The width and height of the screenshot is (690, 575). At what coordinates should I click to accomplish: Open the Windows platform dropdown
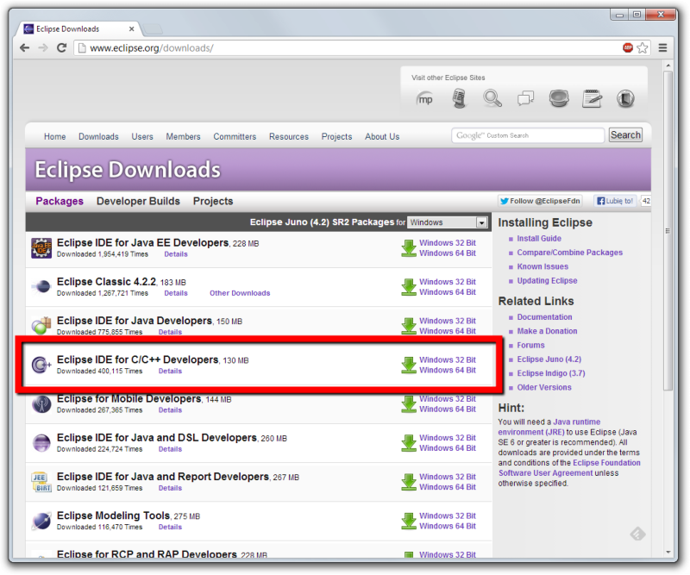[x=448, y=222]
